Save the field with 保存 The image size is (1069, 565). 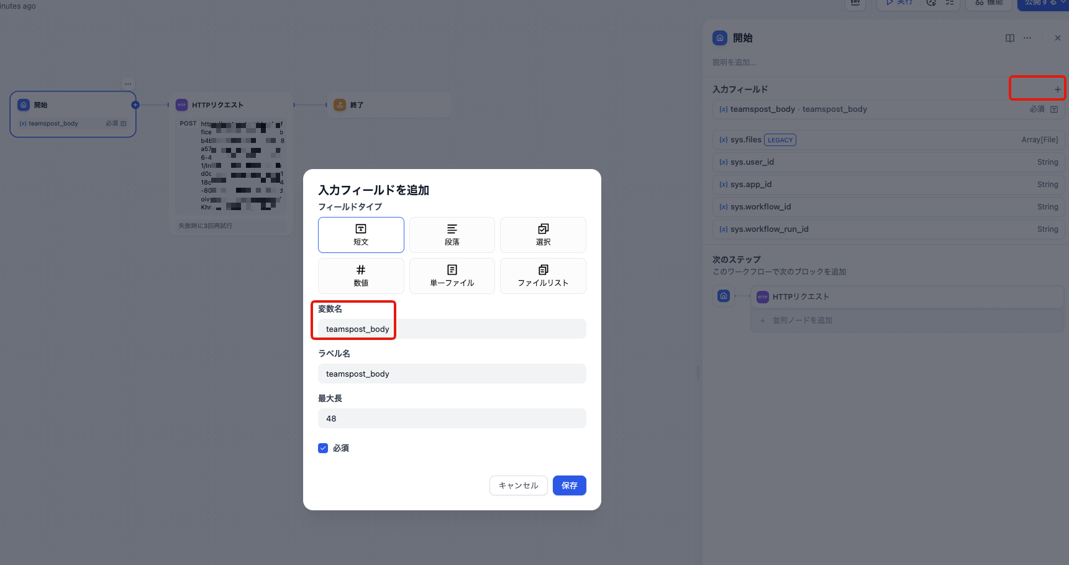tap(570, 485)
